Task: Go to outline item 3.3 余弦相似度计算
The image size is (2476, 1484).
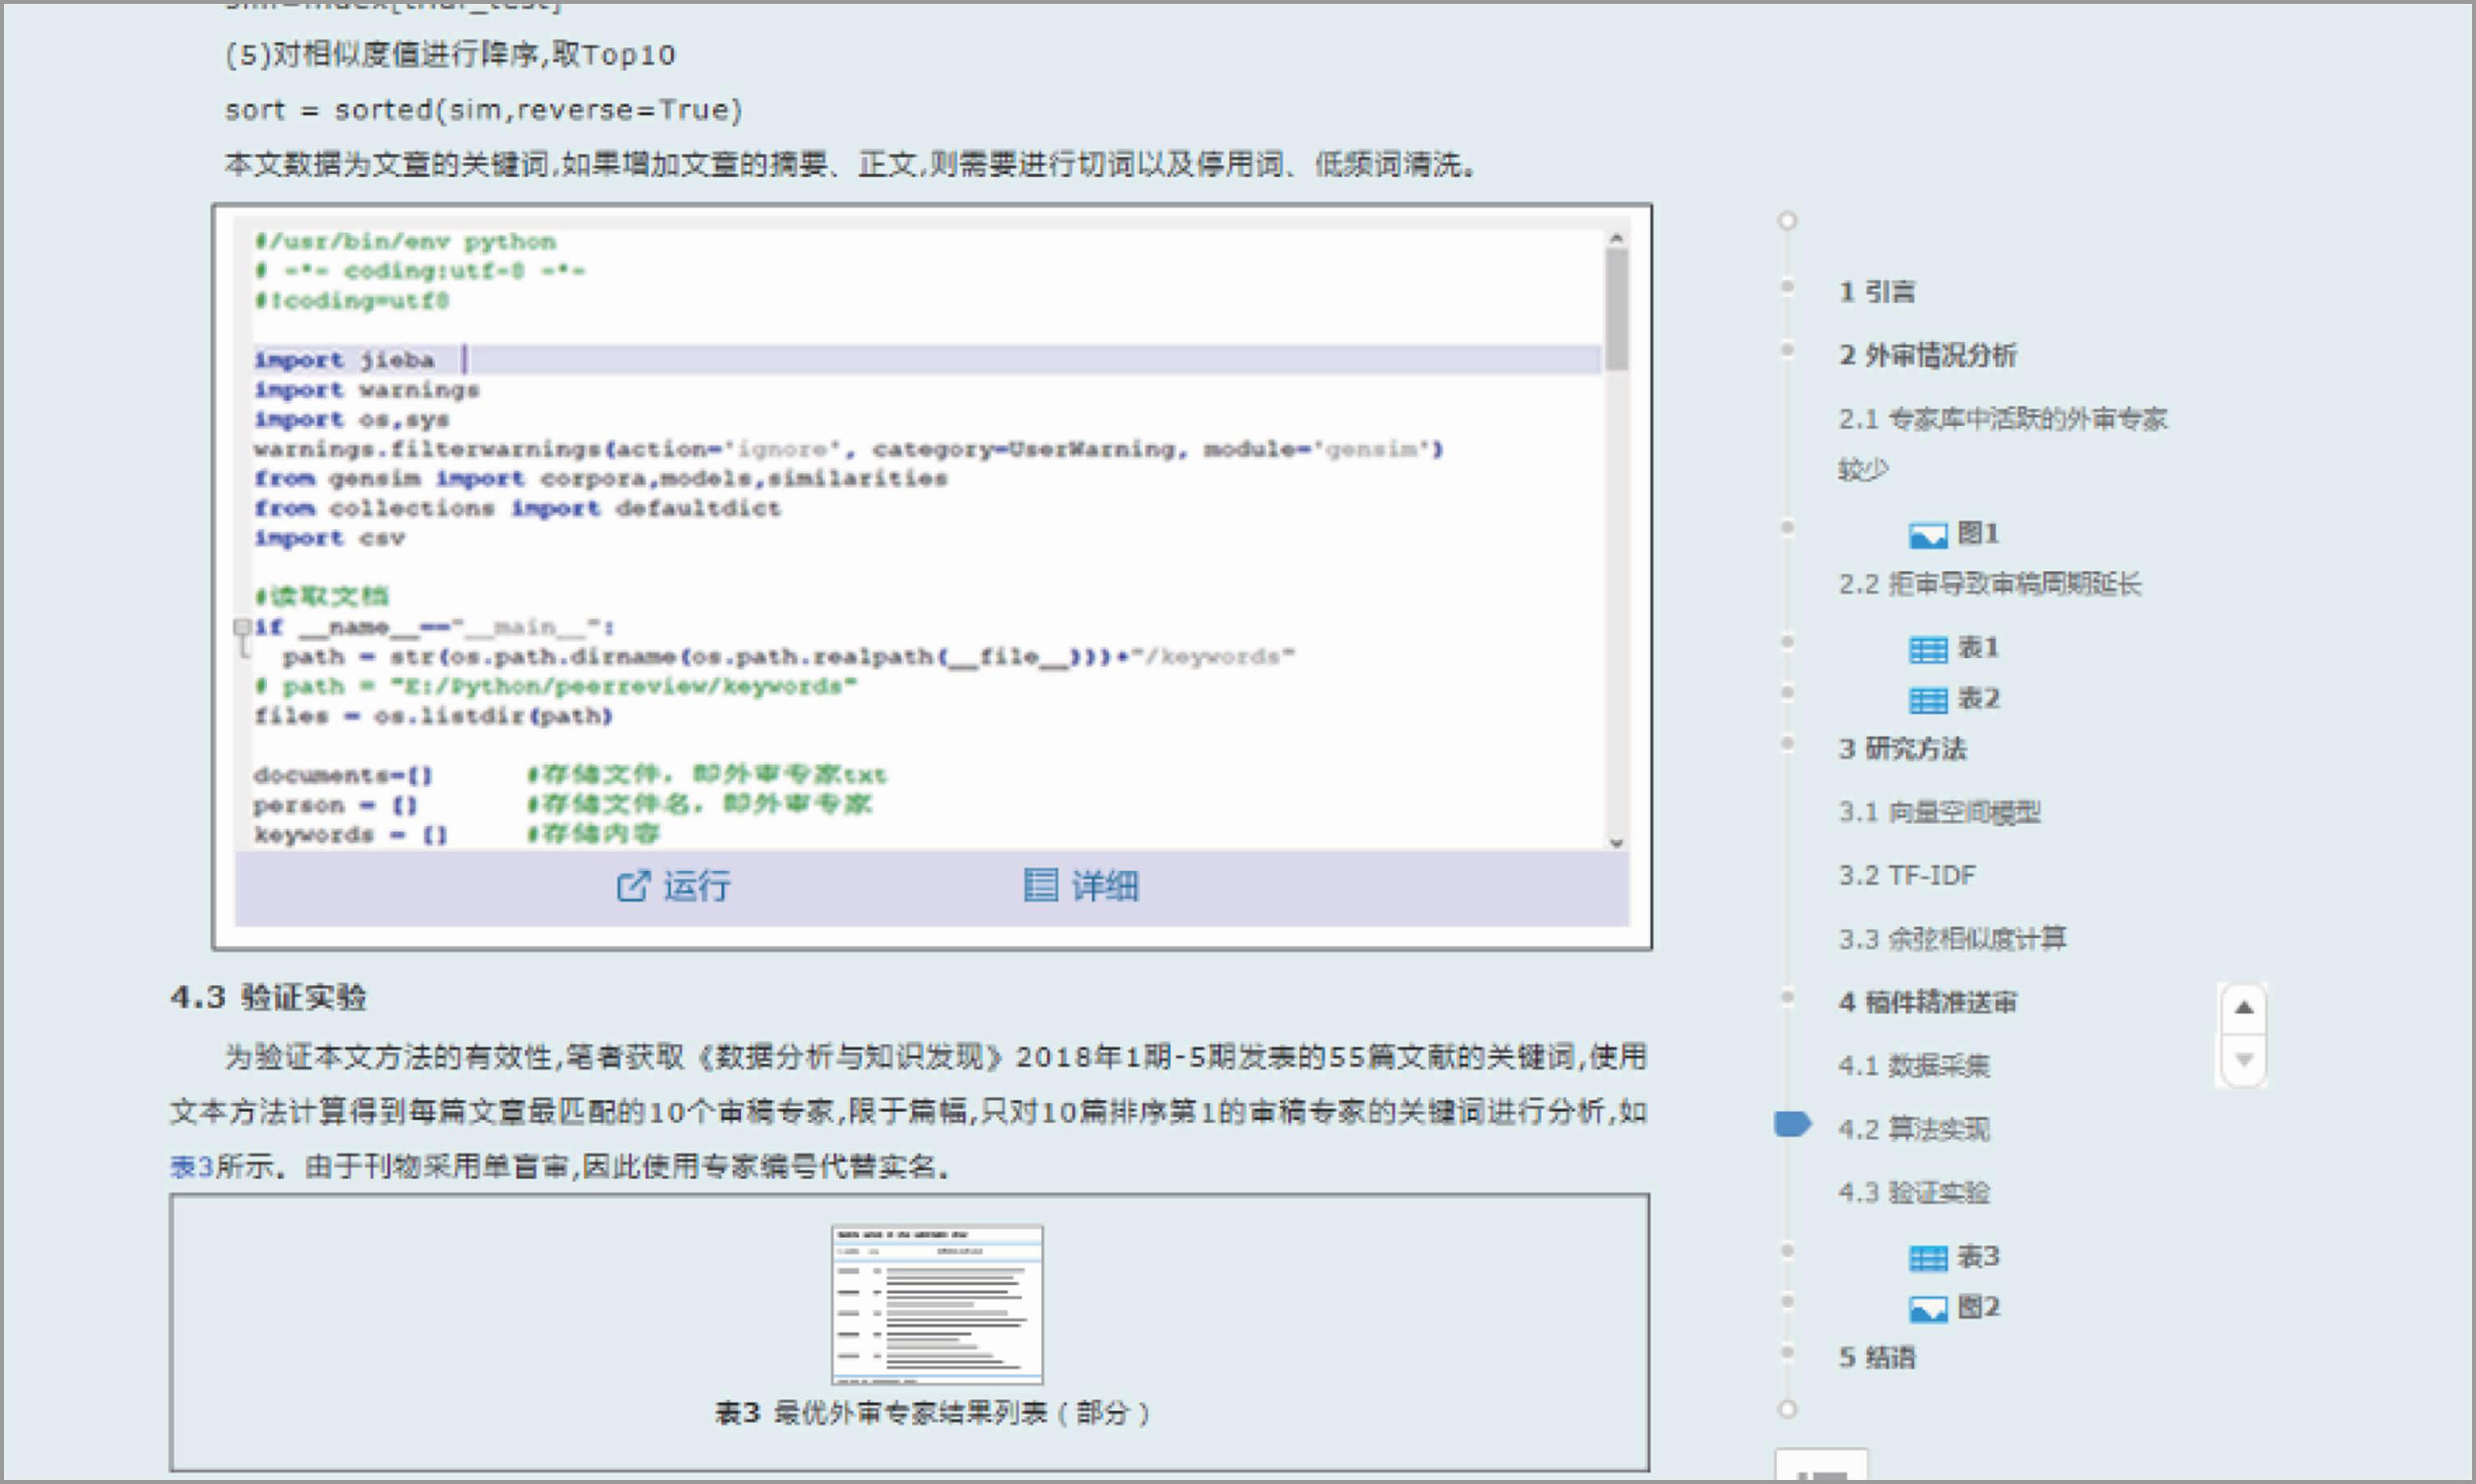Action: (x=1952, y=938)
